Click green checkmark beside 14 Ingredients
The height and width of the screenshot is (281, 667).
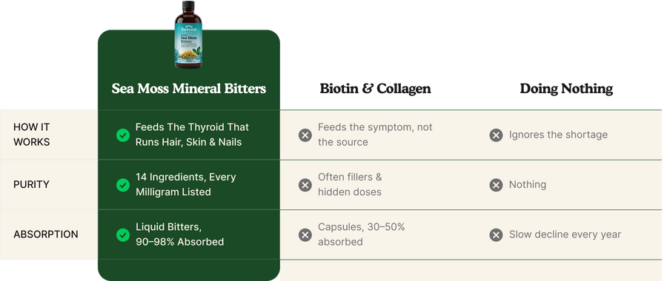[x=123, y=185]
